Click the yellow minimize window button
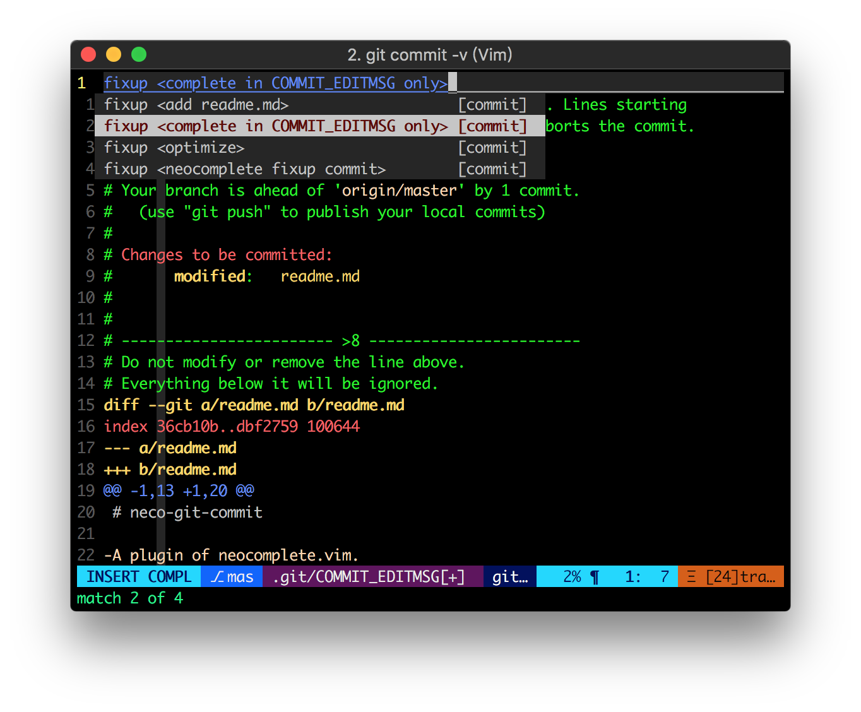861x712 pixels. 114,54
